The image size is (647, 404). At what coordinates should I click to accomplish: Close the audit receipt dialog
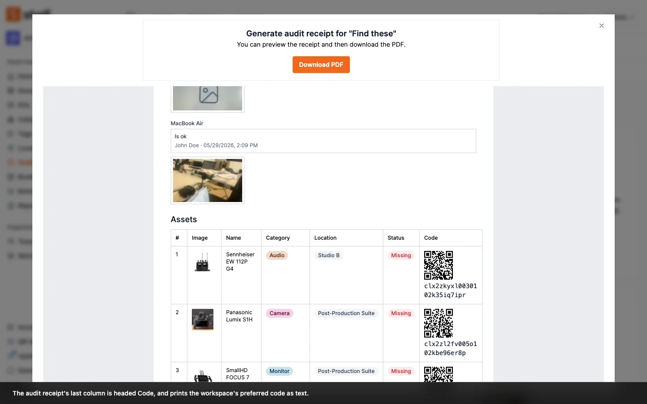pyautogui.click(x=601, y=26)
